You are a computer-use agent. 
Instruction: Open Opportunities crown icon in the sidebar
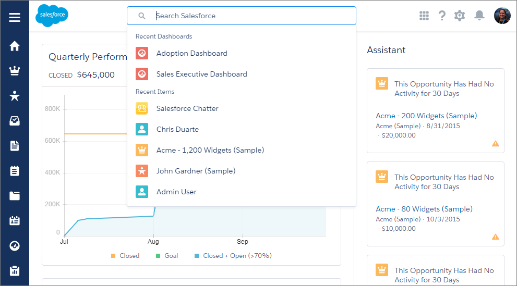15,71
